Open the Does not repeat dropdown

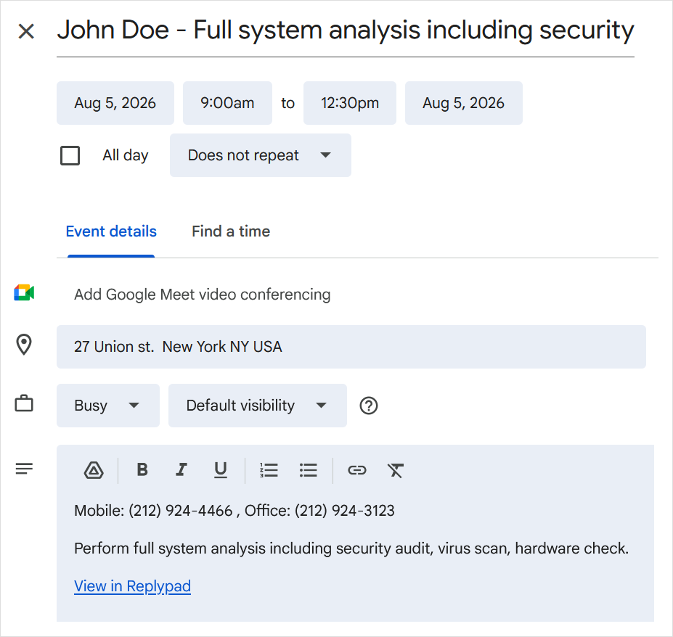click(x=261, y=155)
